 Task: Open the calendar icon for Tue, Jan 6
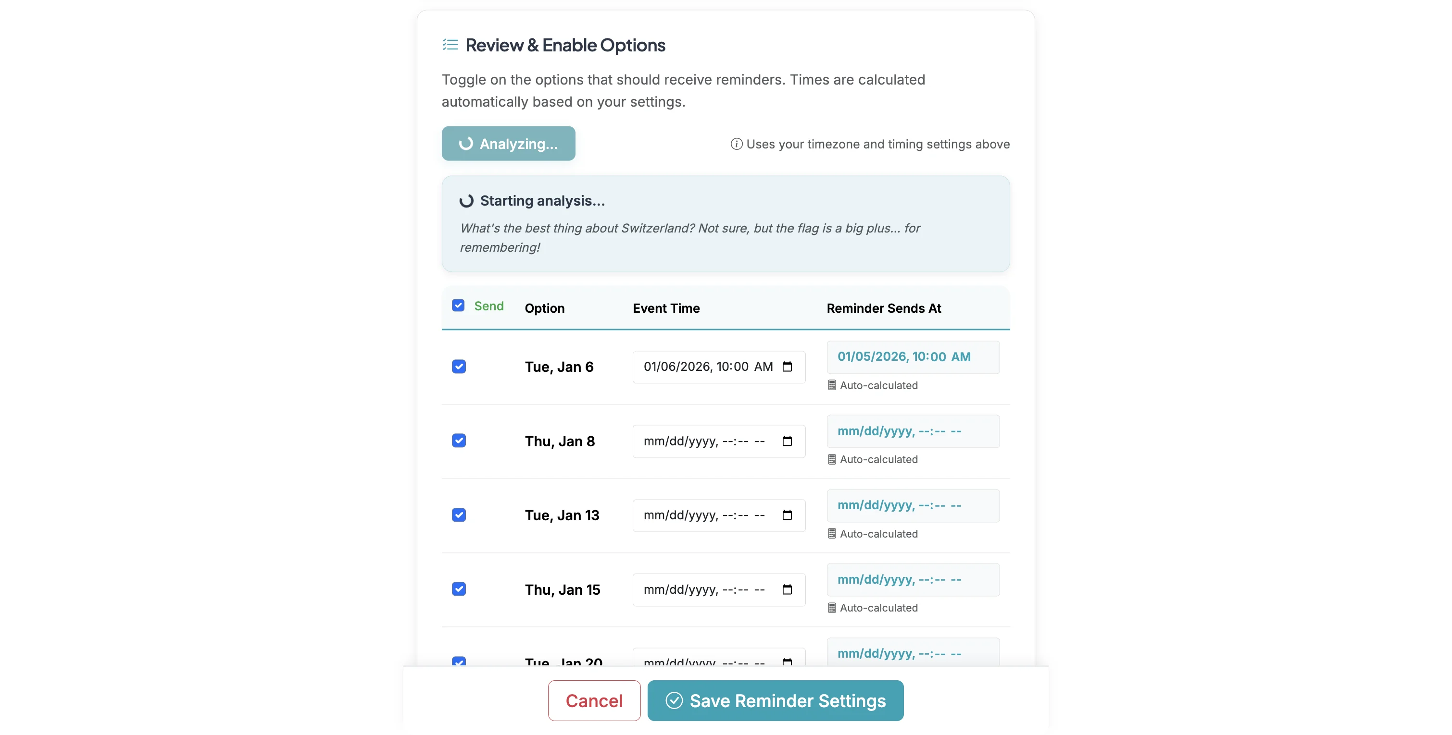[x=788, y=366]
